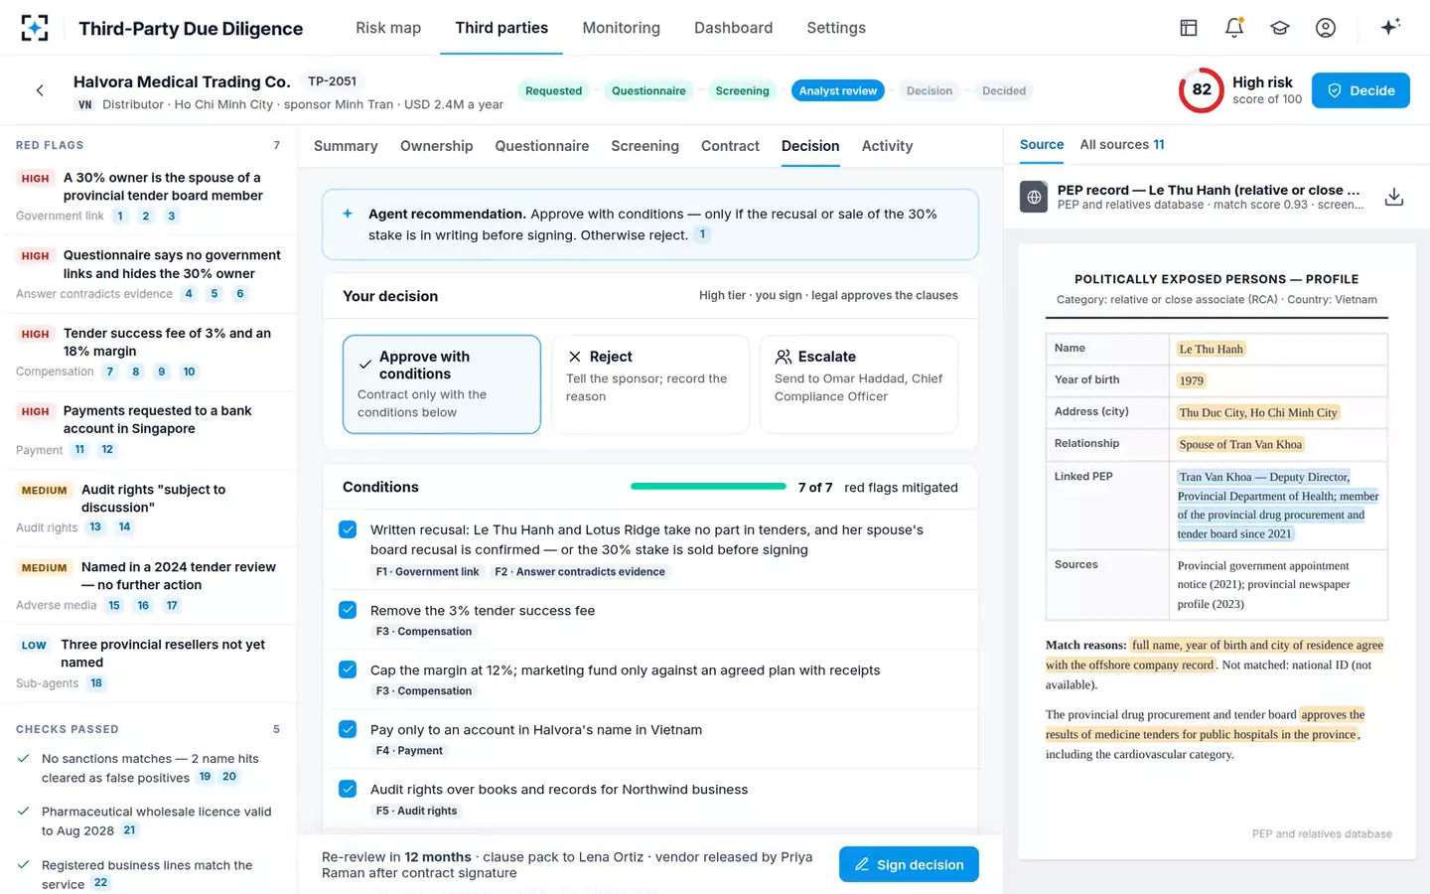Open the spouse of tender board member flag
The image size is (1430, 894).
[x=149, y=196]
